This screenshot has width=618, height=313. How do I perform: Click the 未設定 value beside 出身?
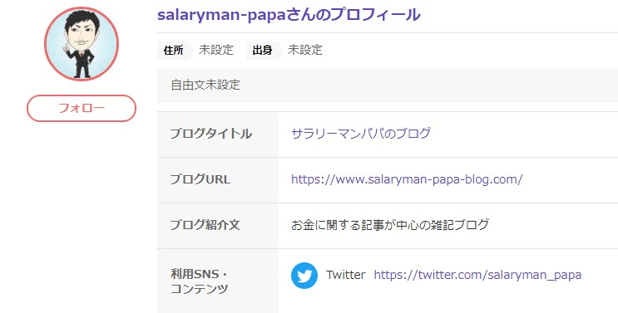pos(305,51)
